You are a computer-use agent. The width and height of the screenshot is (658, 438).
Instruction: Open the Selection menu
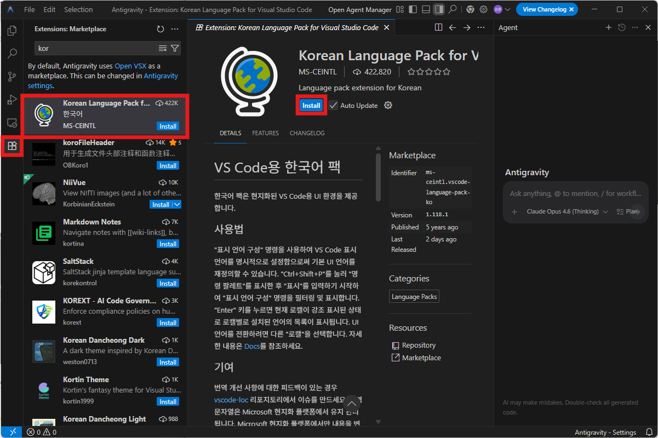(78, 10)
